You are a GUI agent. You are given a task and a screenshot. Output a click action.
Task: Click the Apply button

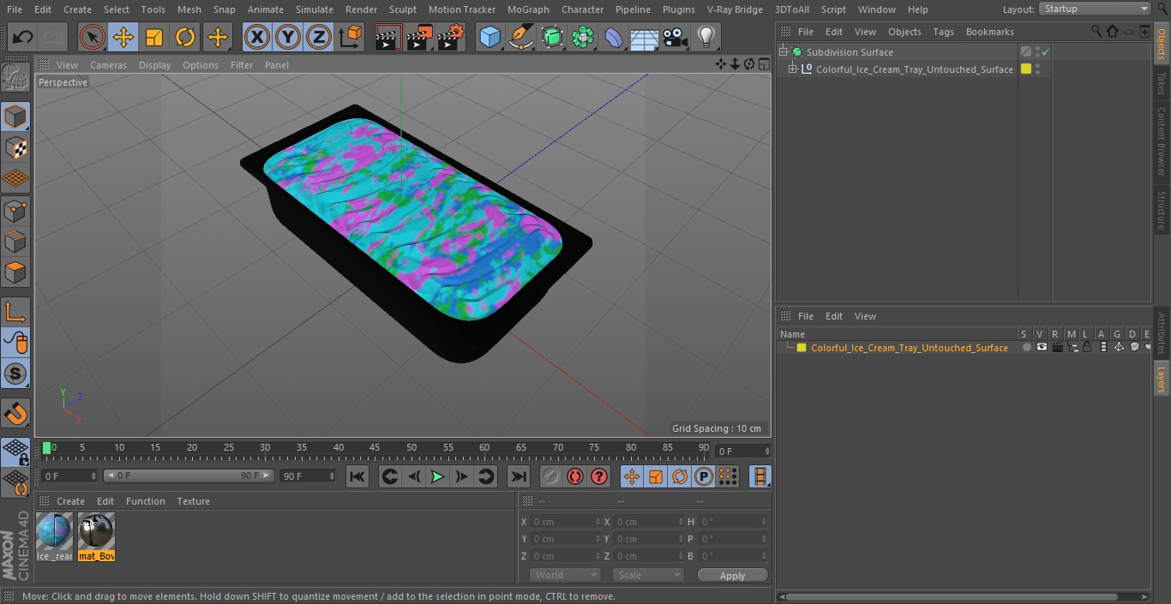(x=732, y=576)
